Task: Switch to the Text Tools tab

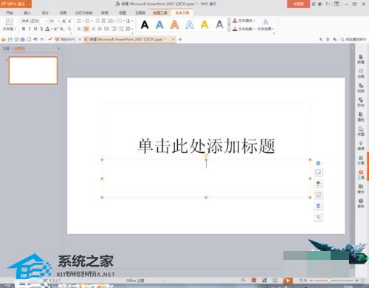Action: (182, 13)
